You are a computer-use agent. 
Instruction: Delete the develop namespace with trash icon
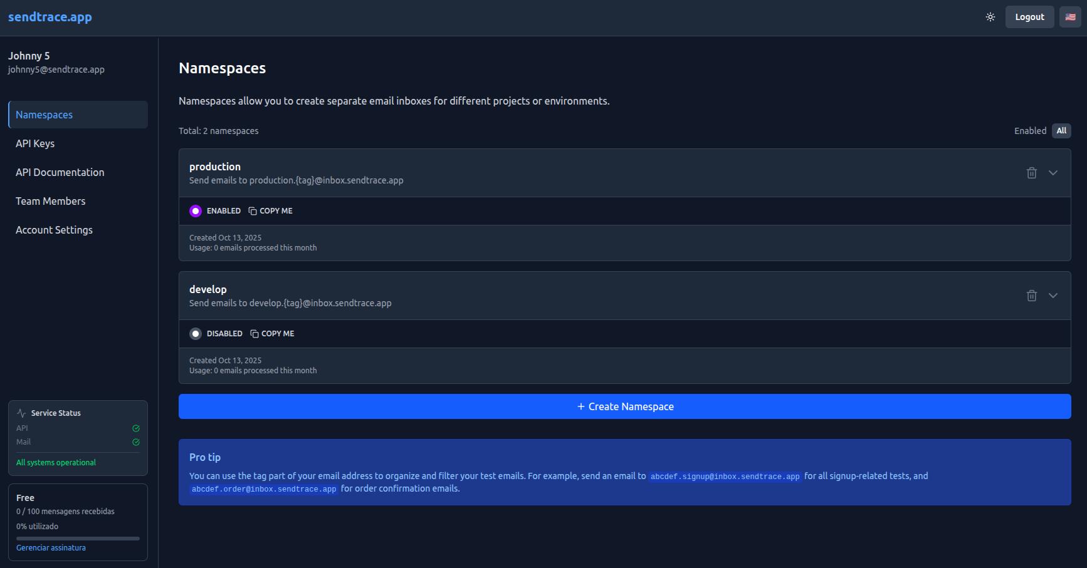[1031, 296]
